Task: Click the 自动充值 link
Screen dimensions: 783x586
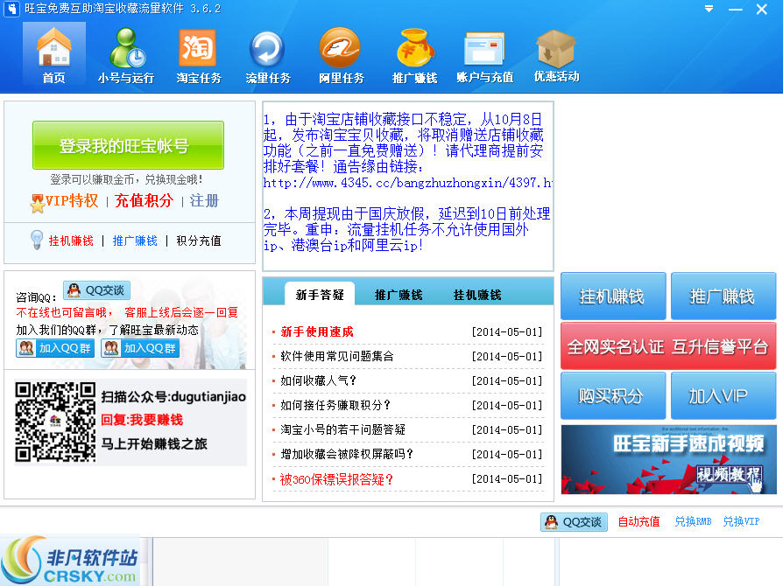Action: 638,521
